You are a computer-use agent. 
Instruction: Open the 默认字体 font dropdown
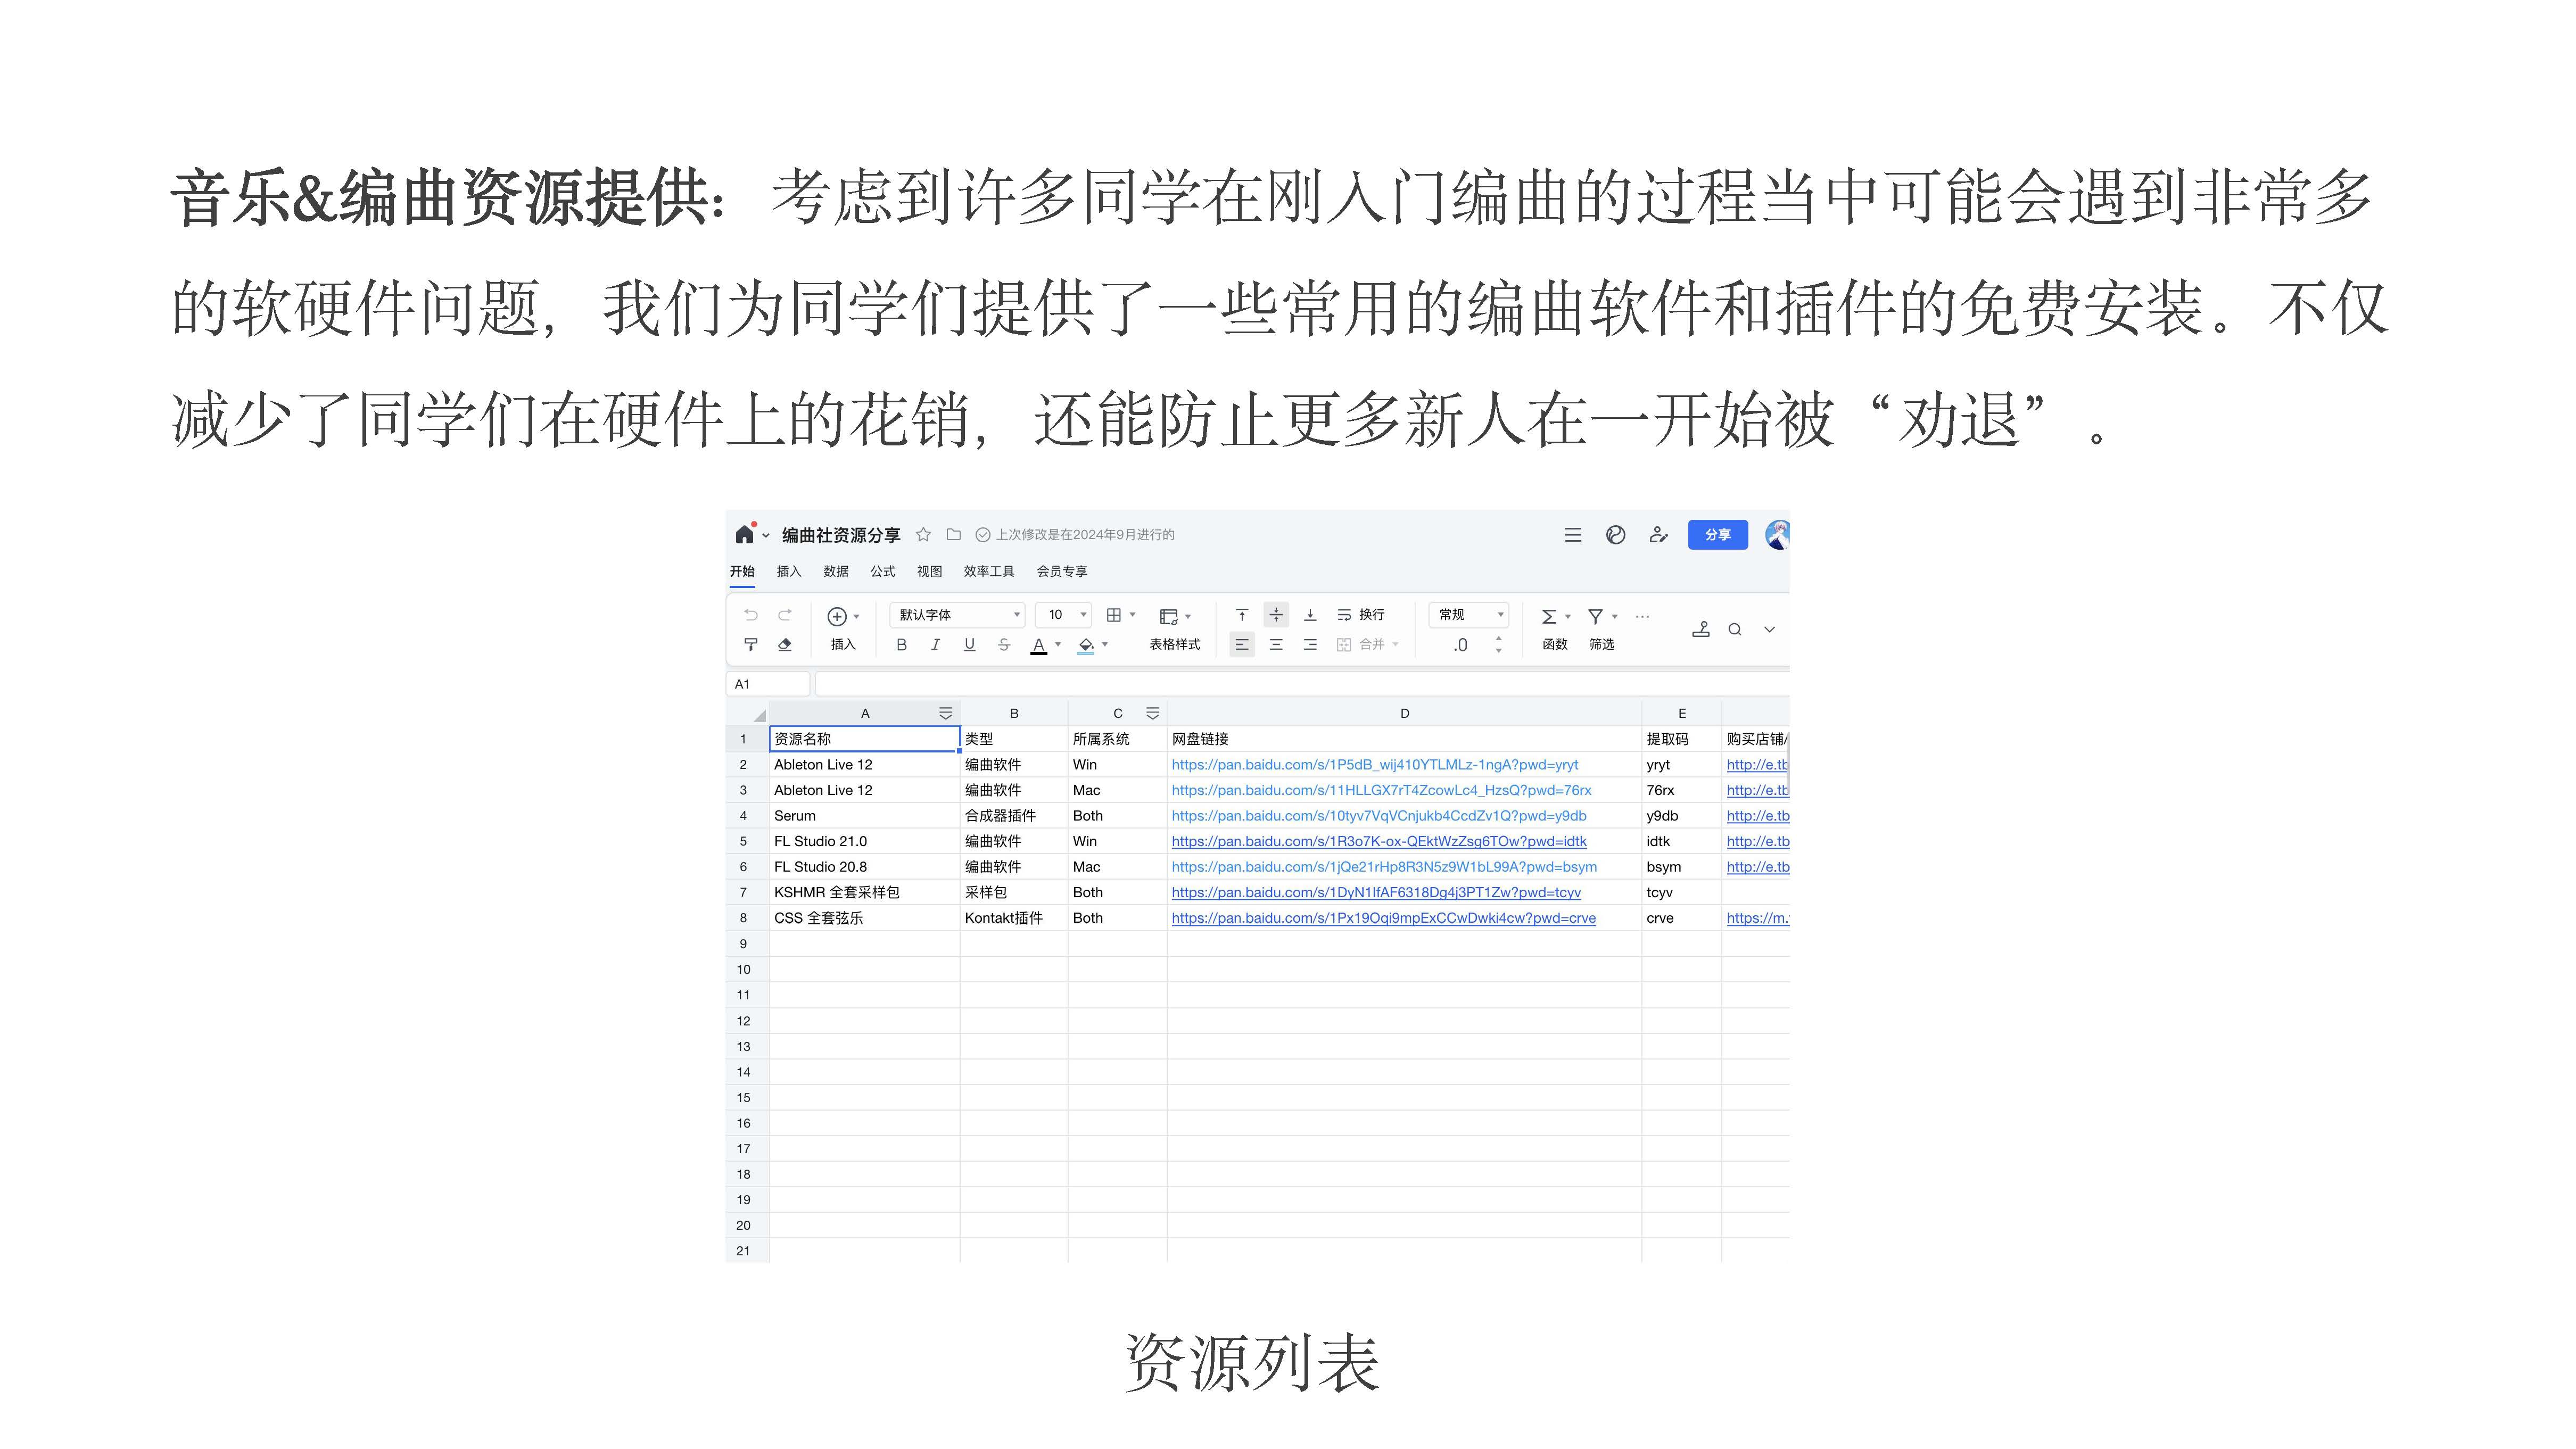pyautogui.click(x=957, y=615)
